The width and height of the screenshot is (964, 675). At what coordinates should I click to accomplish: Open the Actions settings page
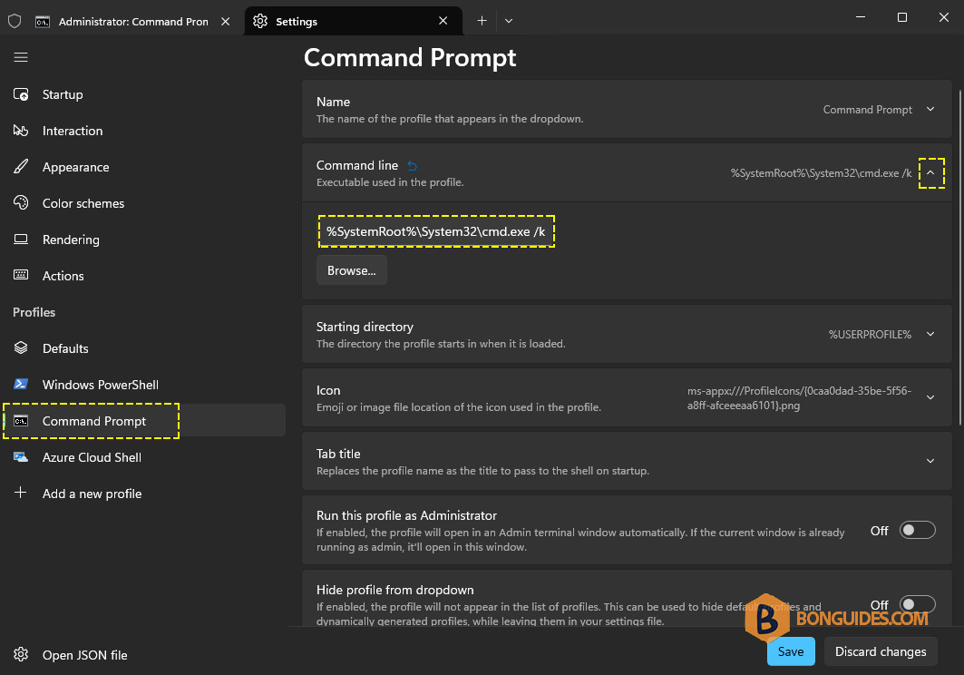pos(144,276)
